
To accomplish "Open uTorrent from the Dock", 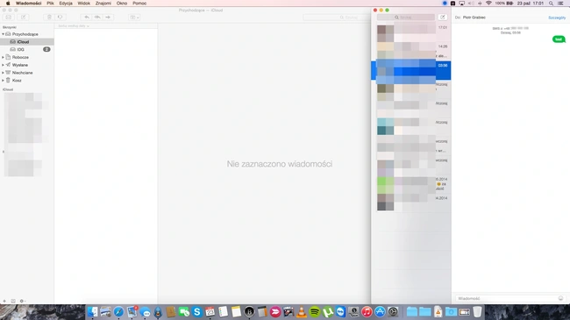I will 328,311.
